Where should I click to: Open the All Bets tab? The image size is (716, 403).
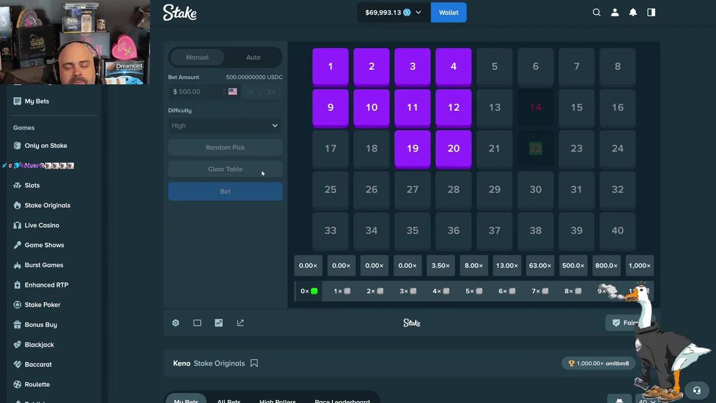pyautogui.click(x=229, y=400)
